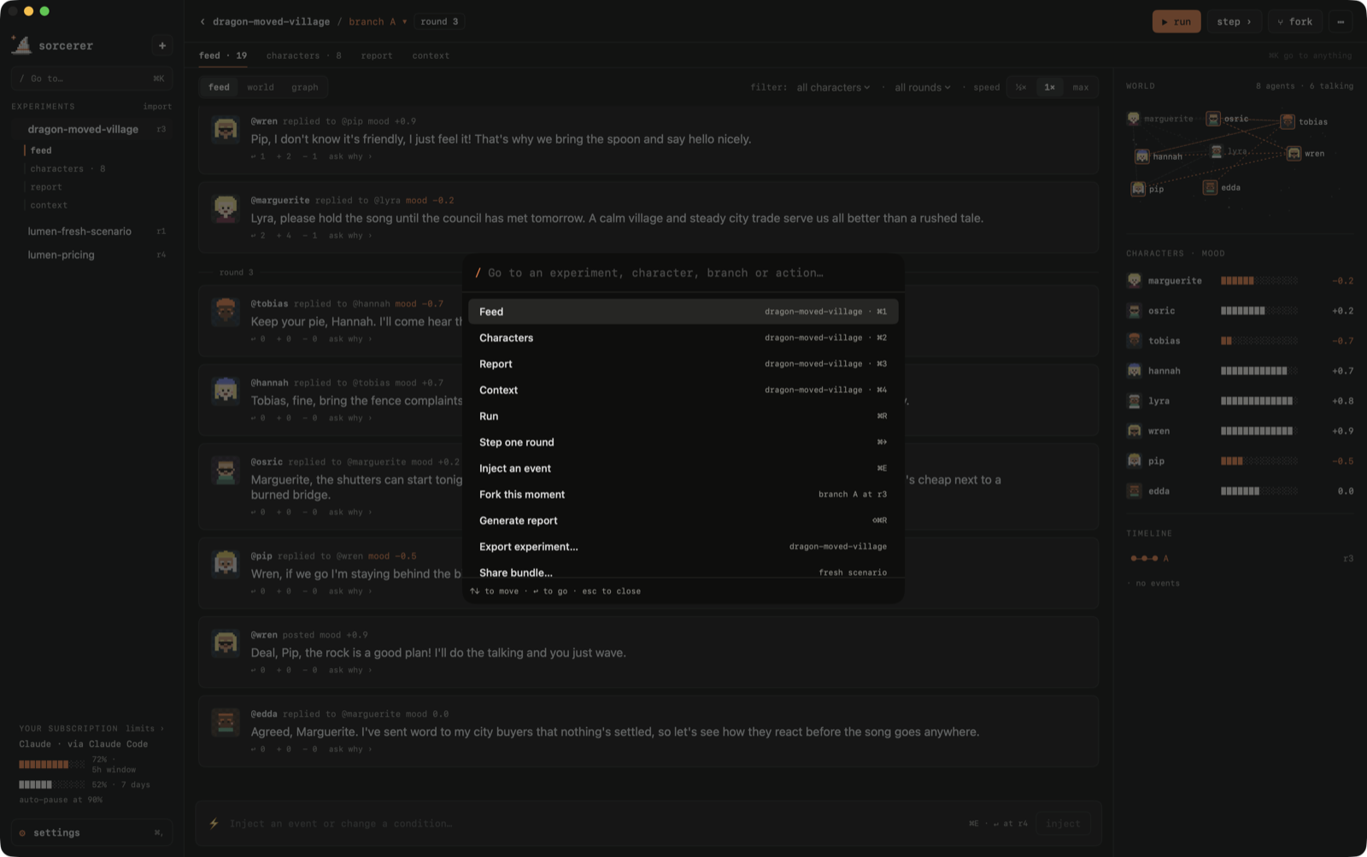Viewport: 1367px width, 857px height.
Task: Click the 5h window usage bar
Action: point(52,765)
